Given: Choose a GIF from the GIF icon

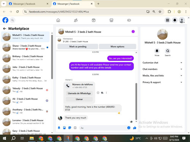Looking at the screenshot, I should [75, 128].
